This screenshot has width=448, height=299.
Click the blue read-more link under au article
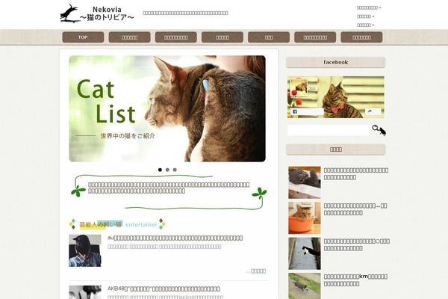click(x=258, y=271)
